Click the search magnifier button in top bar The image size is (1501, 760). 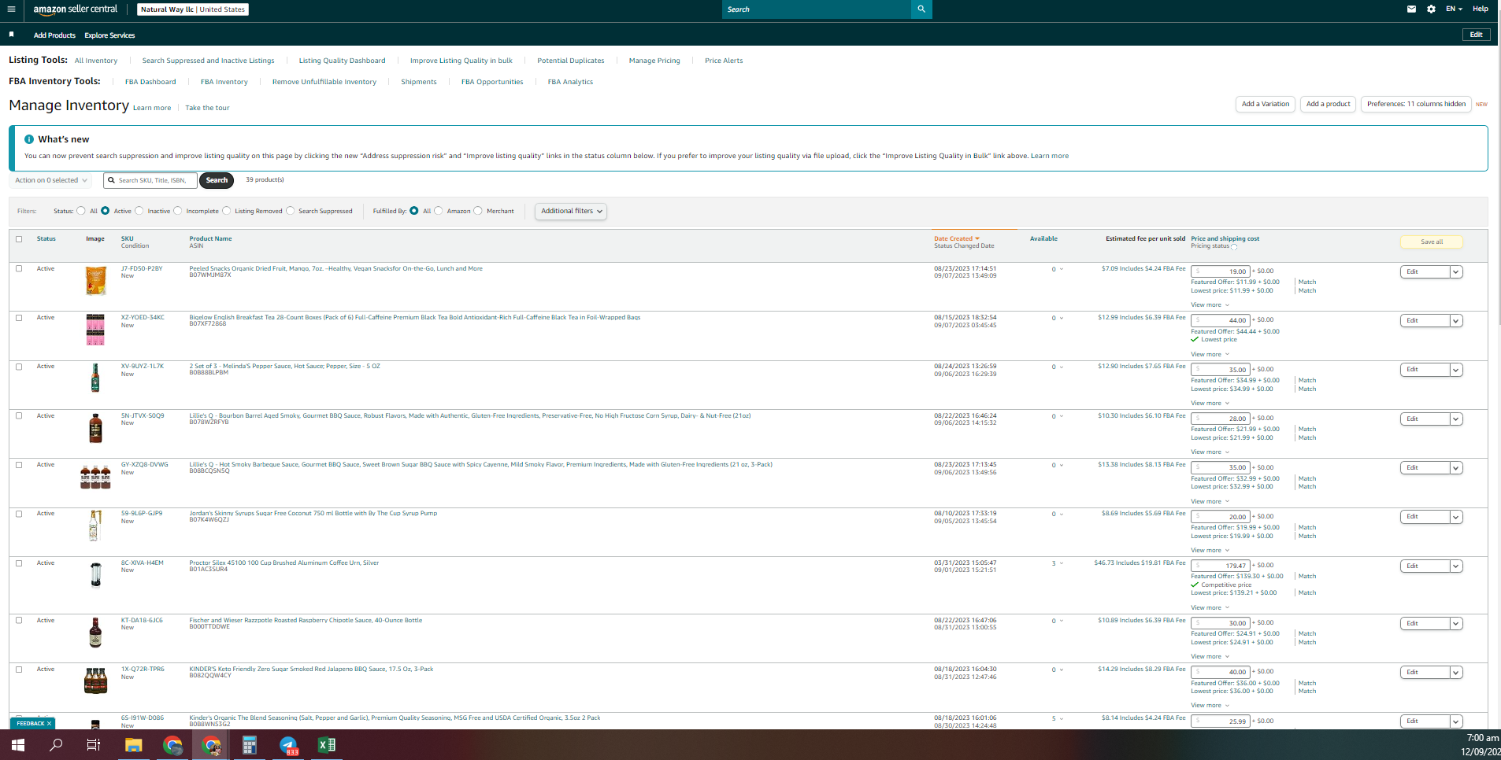[x=921, y=9]
